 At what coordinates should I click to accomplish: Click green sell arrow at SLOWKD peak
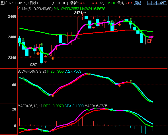click(90, 74)
